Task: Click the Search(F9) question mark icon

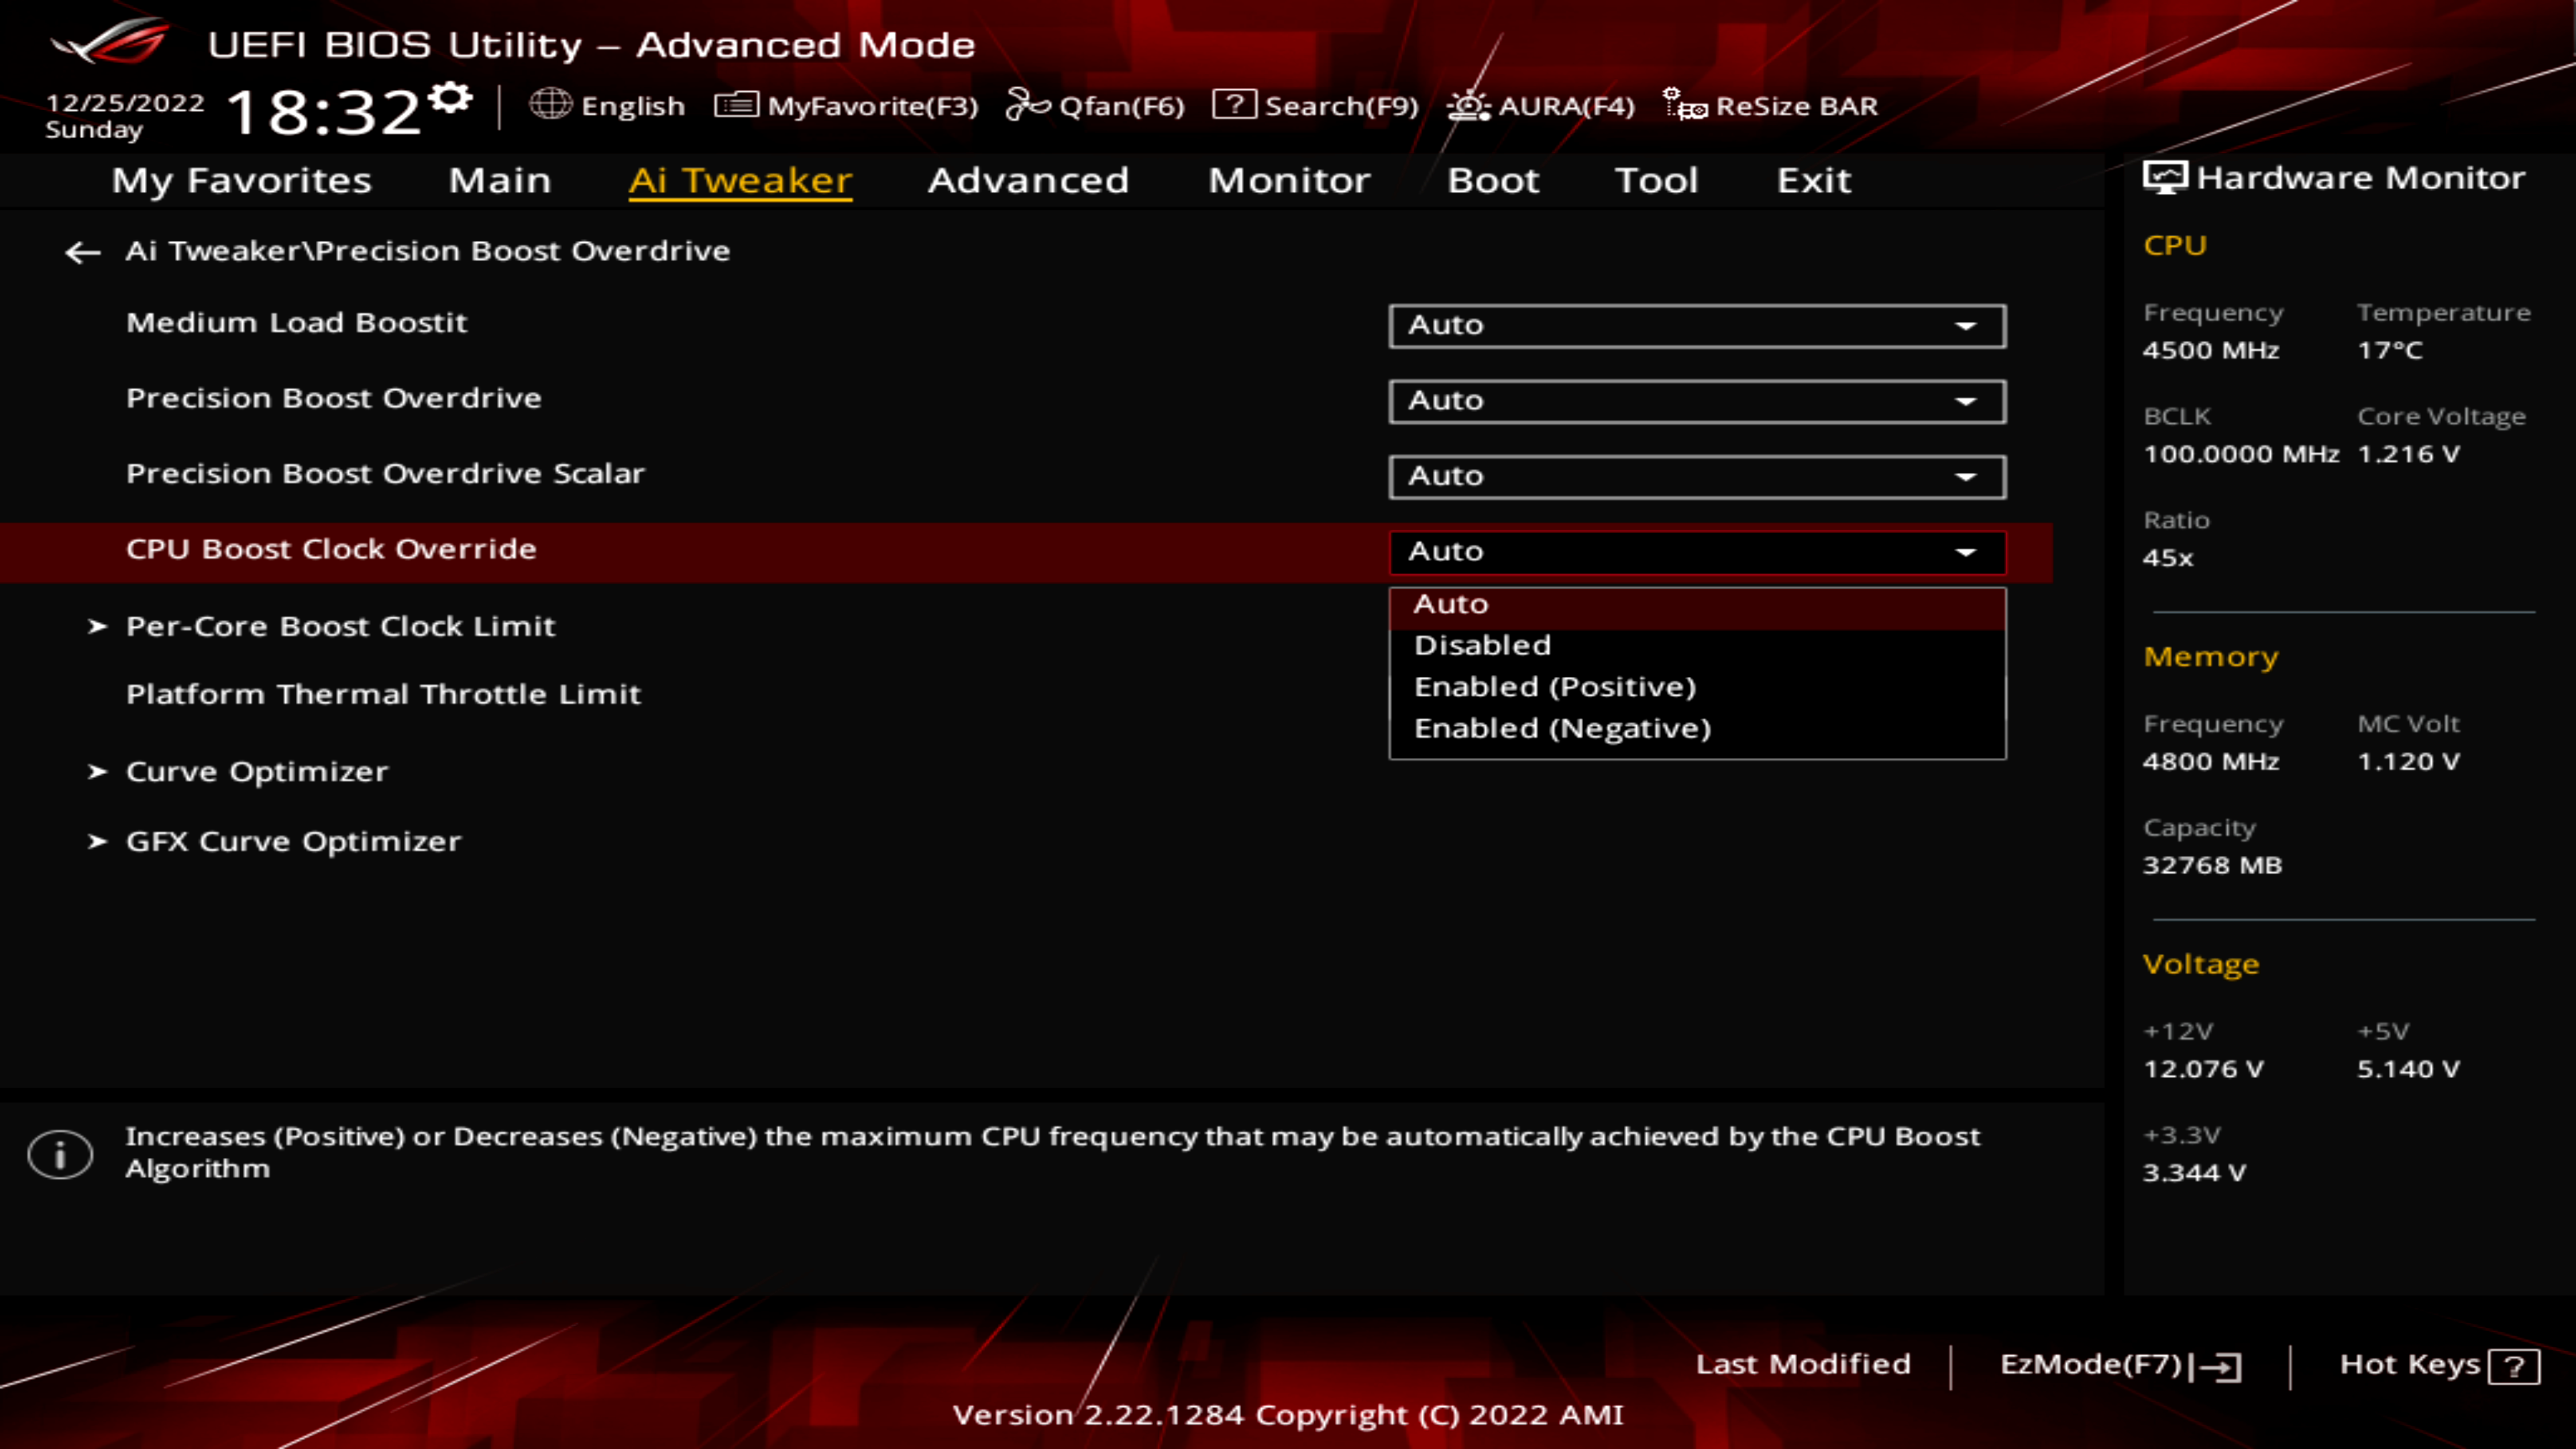Action: click(x=1234, y=104)
